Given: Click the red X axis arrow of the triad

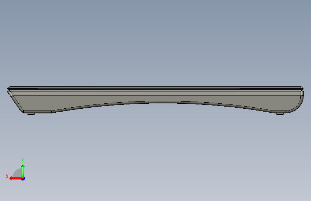Looking at the screenshot, I should pos(16,178).
